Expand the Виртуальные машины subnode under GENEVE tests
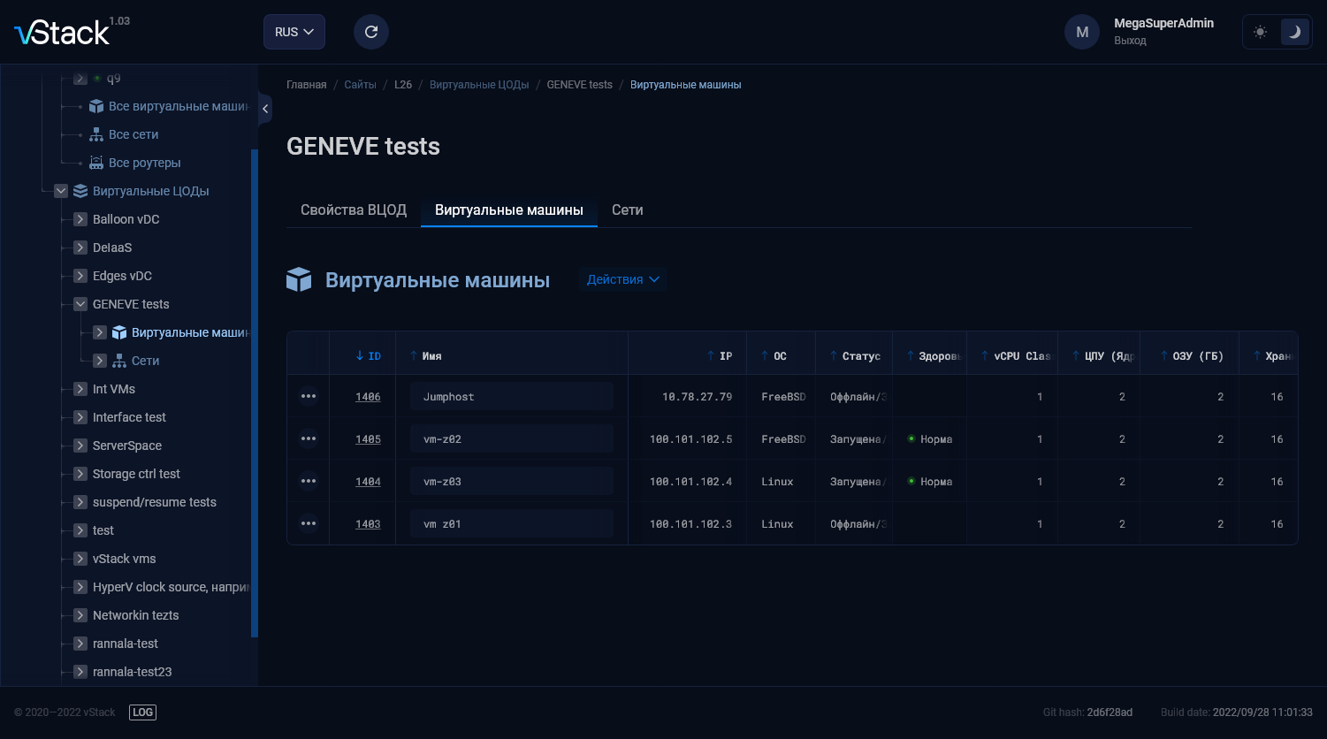The width and height of the screenshot is (1327, 739). [x=100, y=332]
